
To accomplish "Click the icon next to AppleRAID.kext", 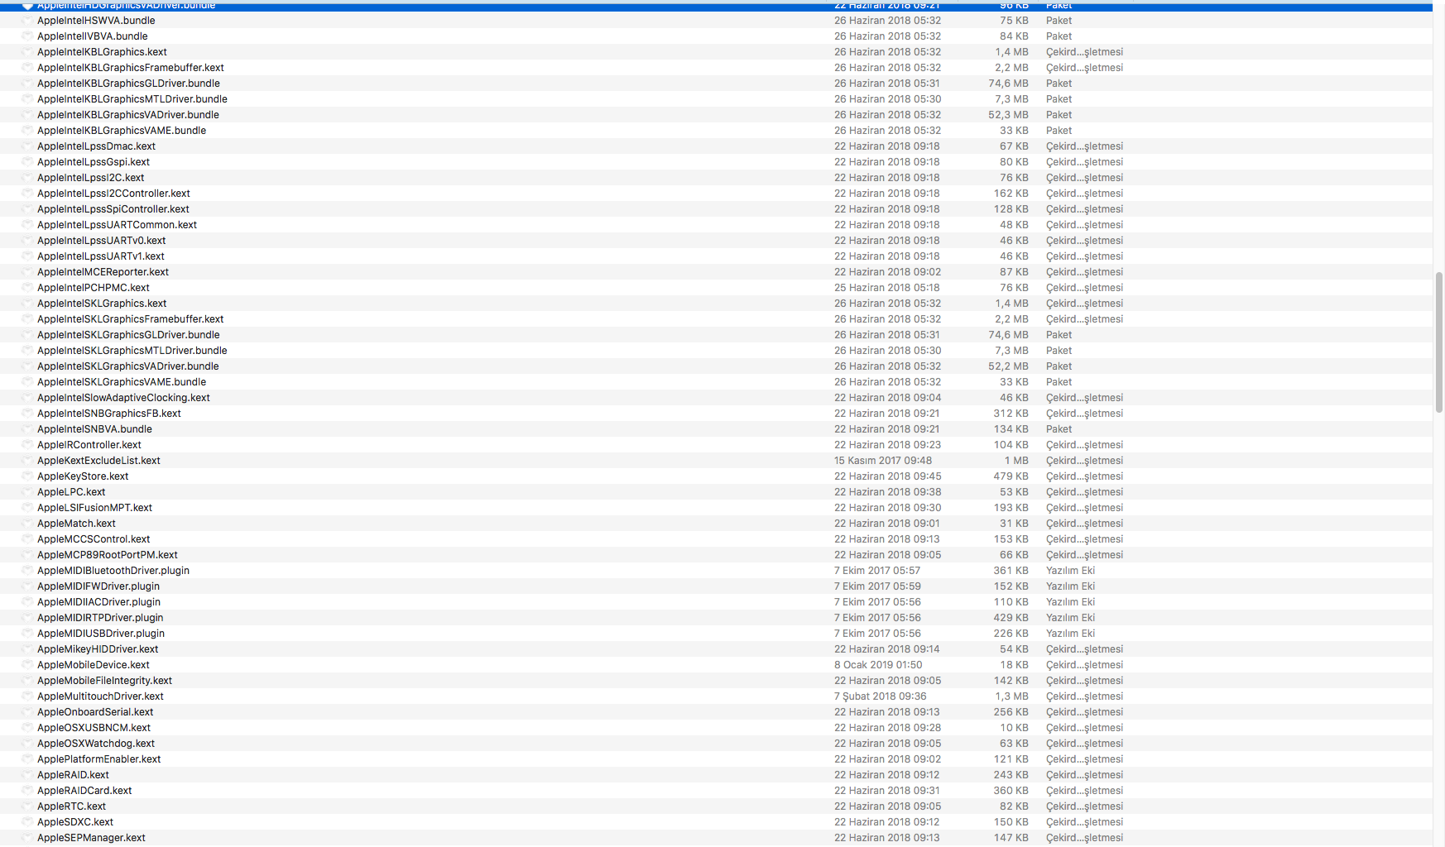I will tap(27, 775).
